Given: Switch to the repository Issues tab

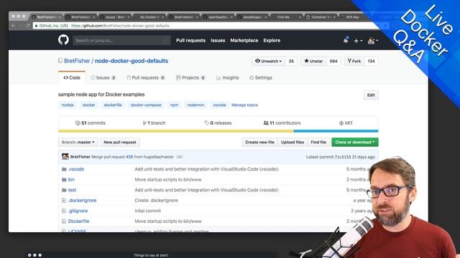Looking at the screenshot, I should click(x=103, y=77).
